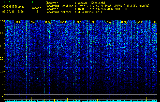
Task: Click the 1557 time marker
Action: (108, 22)
